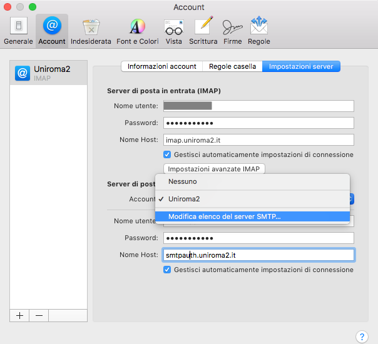Zoom window with the green button

tap(33, 7)
